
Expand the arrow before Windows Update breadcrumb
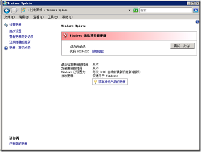[44, 10]
